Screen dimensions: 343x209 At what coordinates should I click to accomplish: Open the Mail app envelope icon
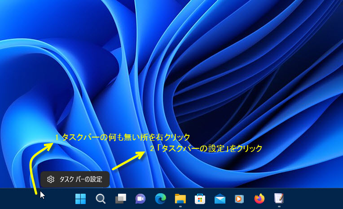[220, 199]
